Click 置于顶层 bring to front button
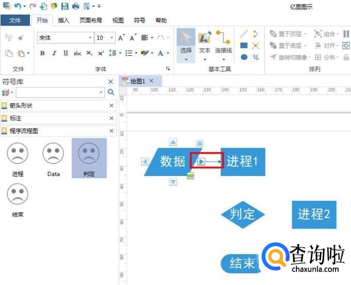 pos(288,34)
